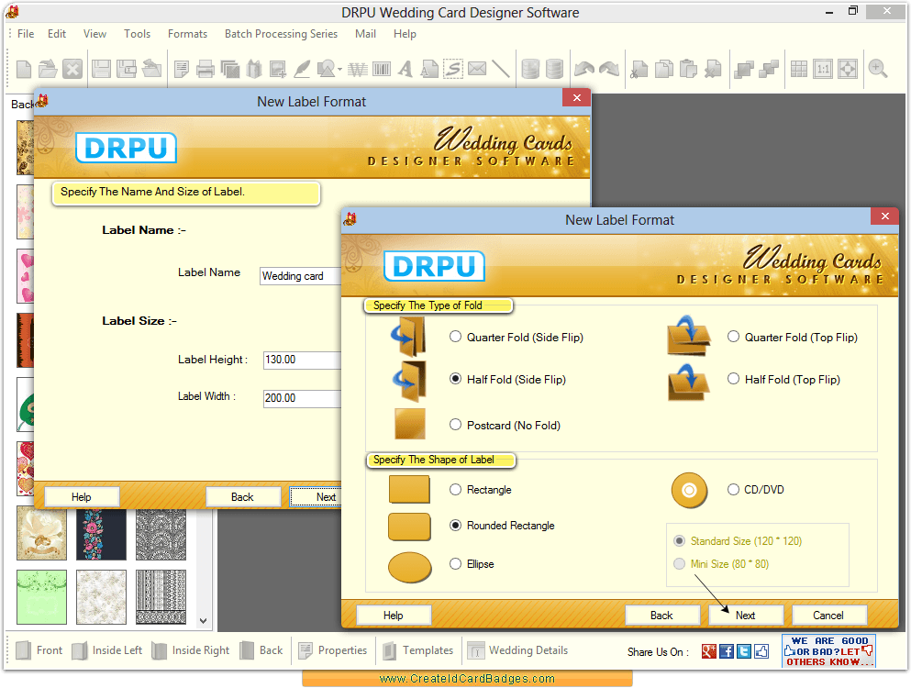This screenshot has height=688, width=911.
Task: Click Back in the front dialog
Action: point(662,616)
